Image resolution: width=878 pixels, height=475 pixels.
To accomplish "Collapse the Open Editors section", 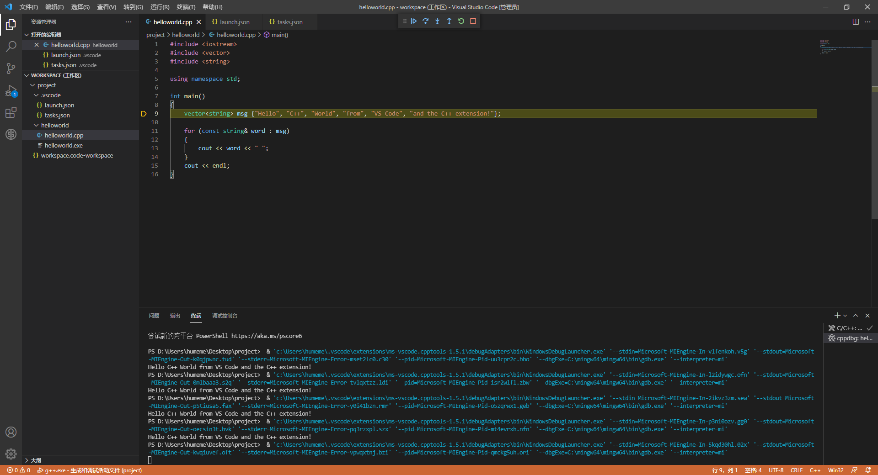I will click(x=27, y=35).
